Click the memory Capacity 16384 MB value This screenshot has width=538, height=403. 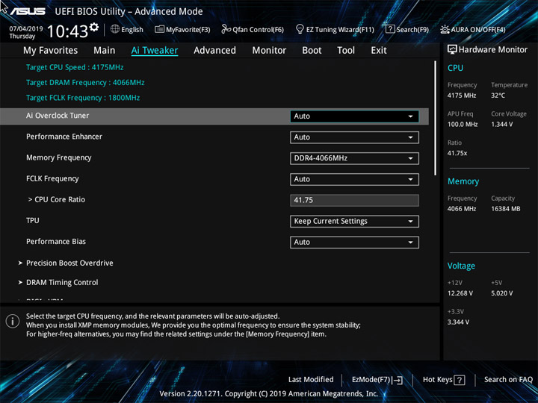[506, 209]
